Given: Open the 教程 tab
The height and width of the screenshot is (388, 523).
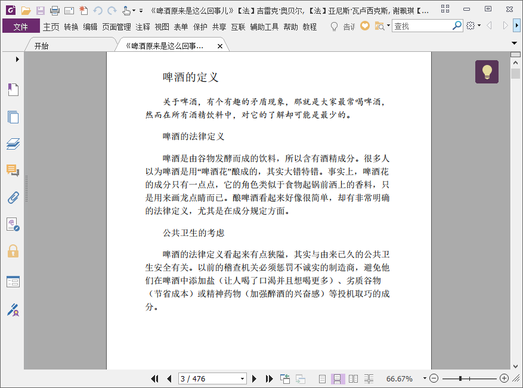Looking at the screenshot, I should click(x=310, y=27).
